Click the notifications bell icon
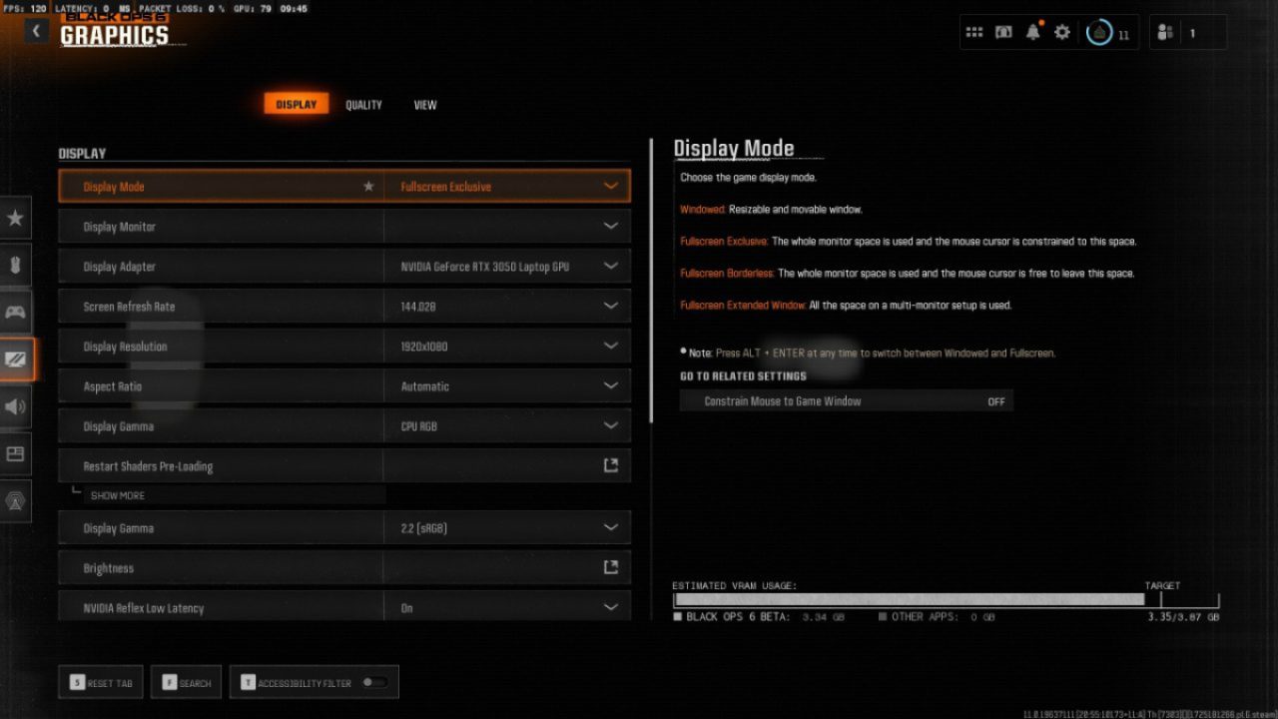1278x719 pixels. [1032, 33]
